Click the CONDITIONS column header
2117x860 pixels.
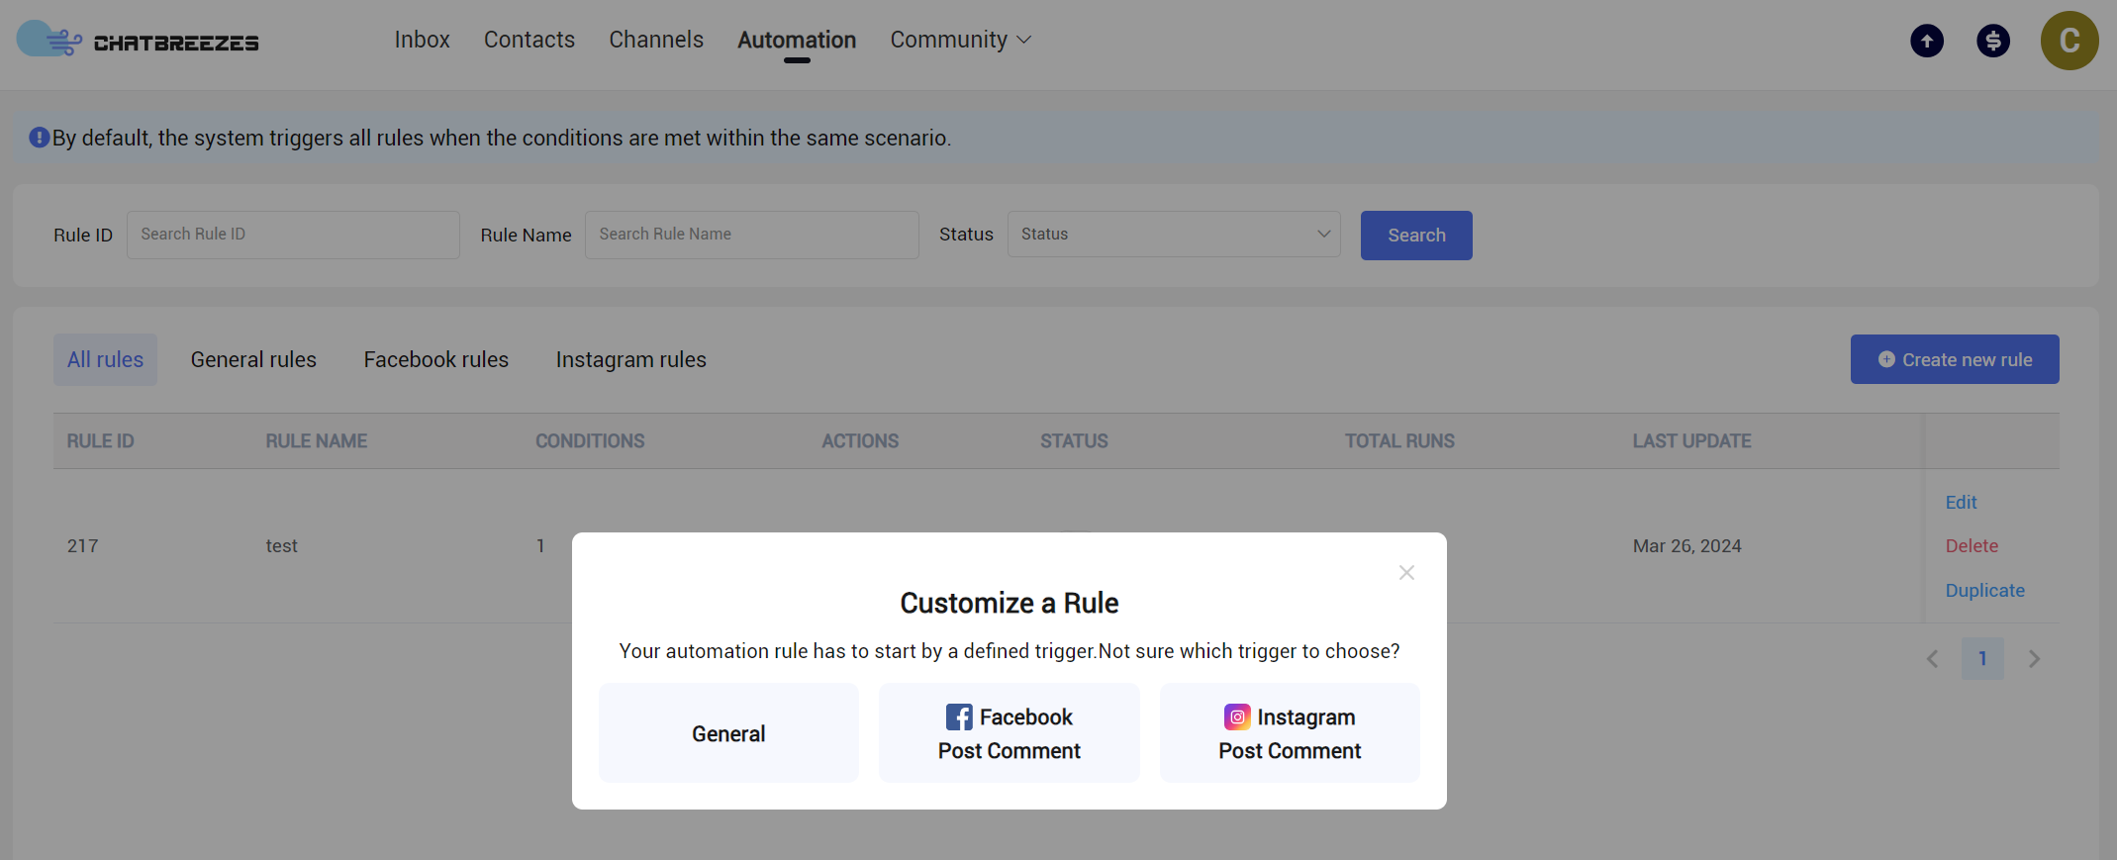click(x=590, y=441)
